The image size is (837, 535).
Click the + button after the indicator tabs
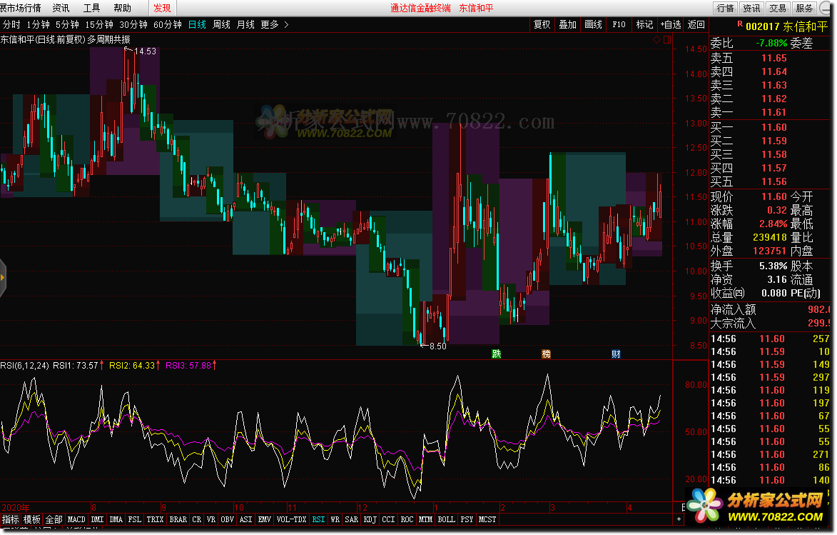679,519
